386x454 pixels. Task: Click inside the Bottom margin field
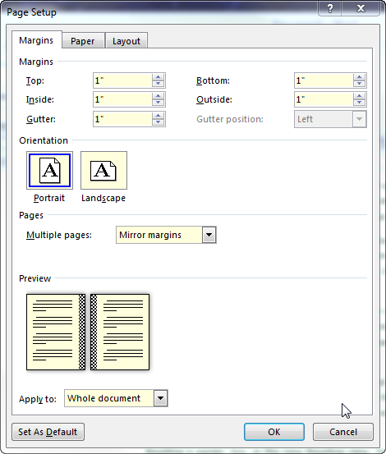coord(324,80)
